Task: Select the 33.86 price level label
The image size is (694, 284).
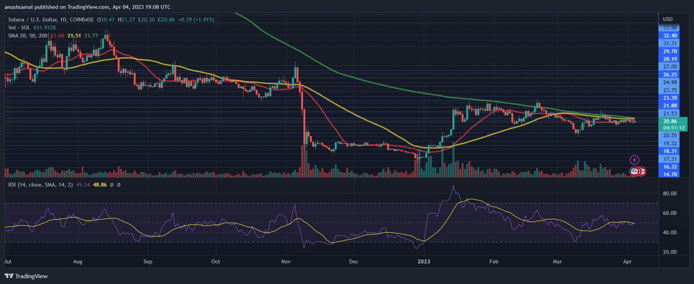Action: pyautogui.click(x=670, y=28)
